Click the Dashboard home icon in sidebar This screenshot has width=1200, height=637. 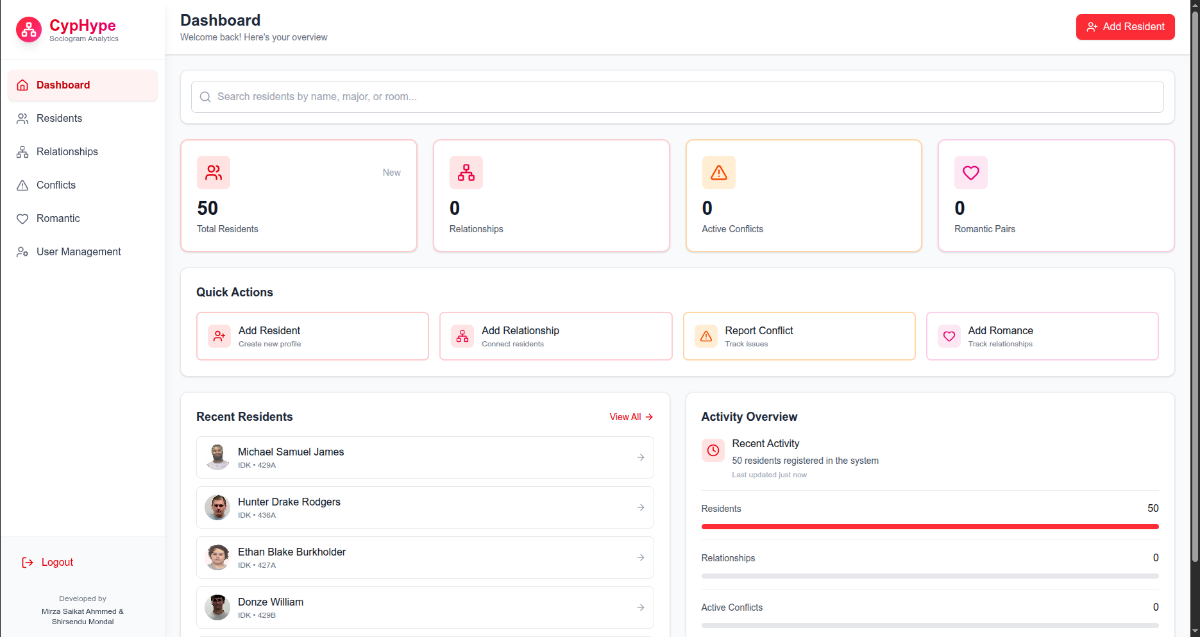[22, 85]
